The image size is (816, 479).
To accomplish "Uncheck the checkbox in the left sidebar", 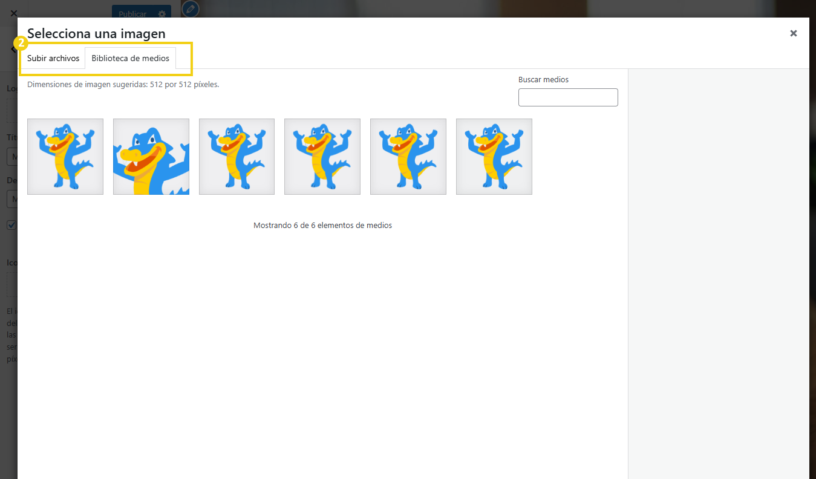I will click(11, 225).
